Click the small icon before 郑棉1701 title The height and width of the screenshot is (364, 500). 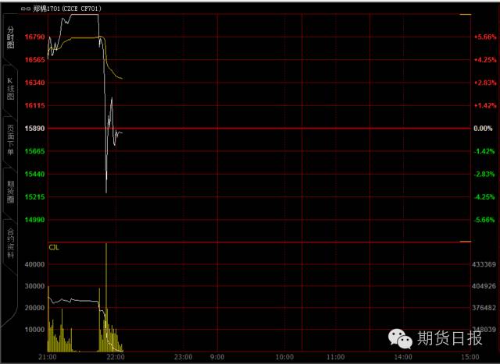[x=26, y=9]
